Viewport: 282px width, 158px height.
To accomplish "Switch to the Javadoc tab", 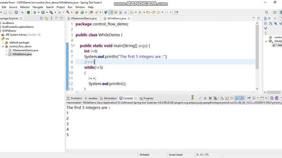I will (91, 98).
